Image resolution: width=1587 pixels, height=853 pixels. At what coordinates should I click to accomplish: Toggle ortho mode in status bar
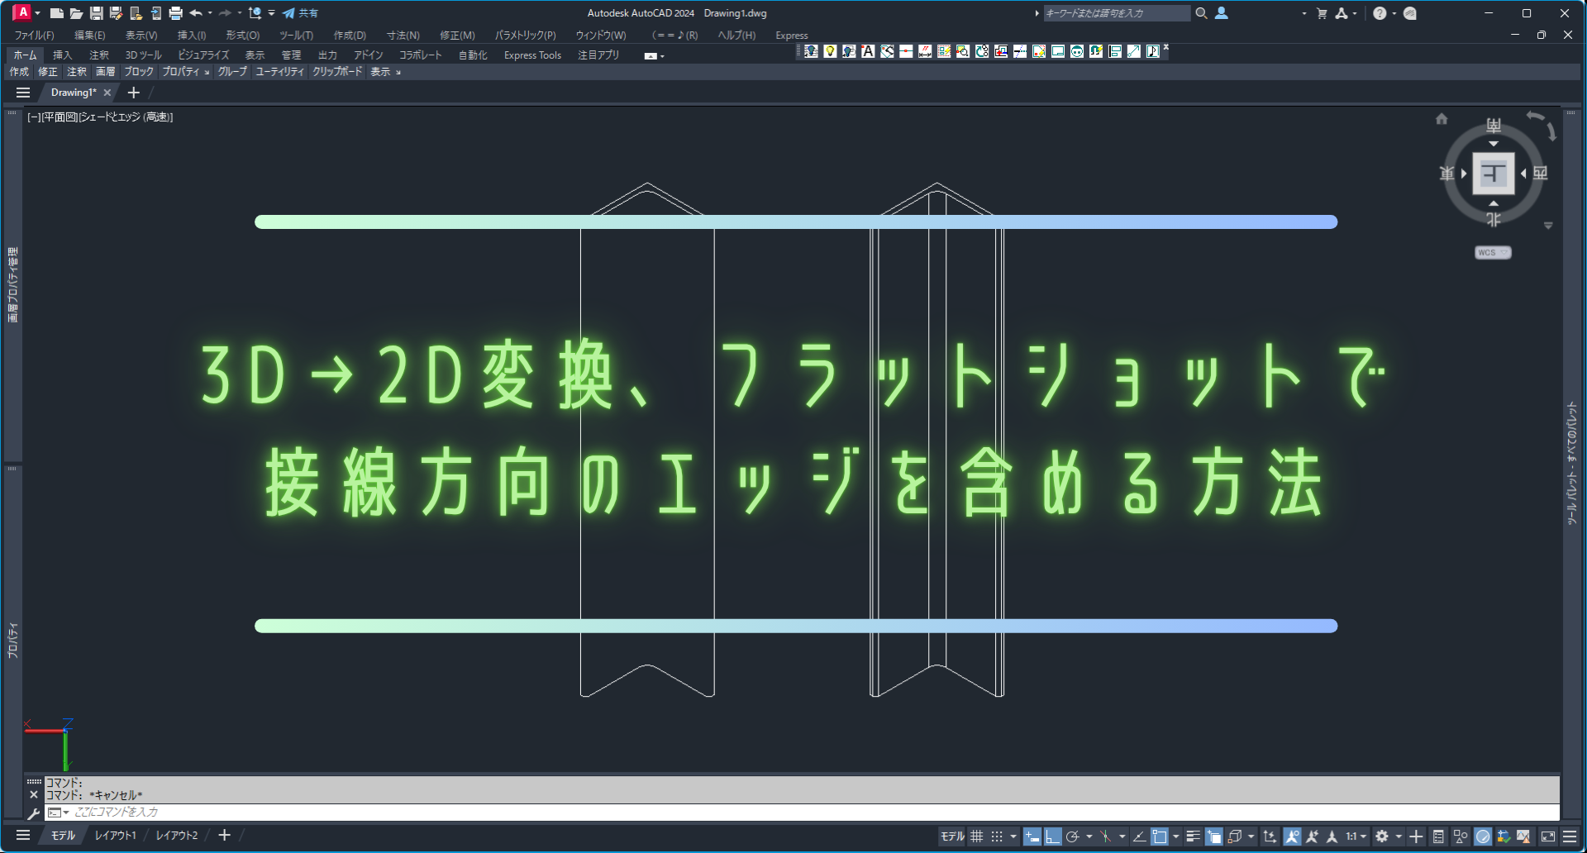click(x=1052, y=836)
